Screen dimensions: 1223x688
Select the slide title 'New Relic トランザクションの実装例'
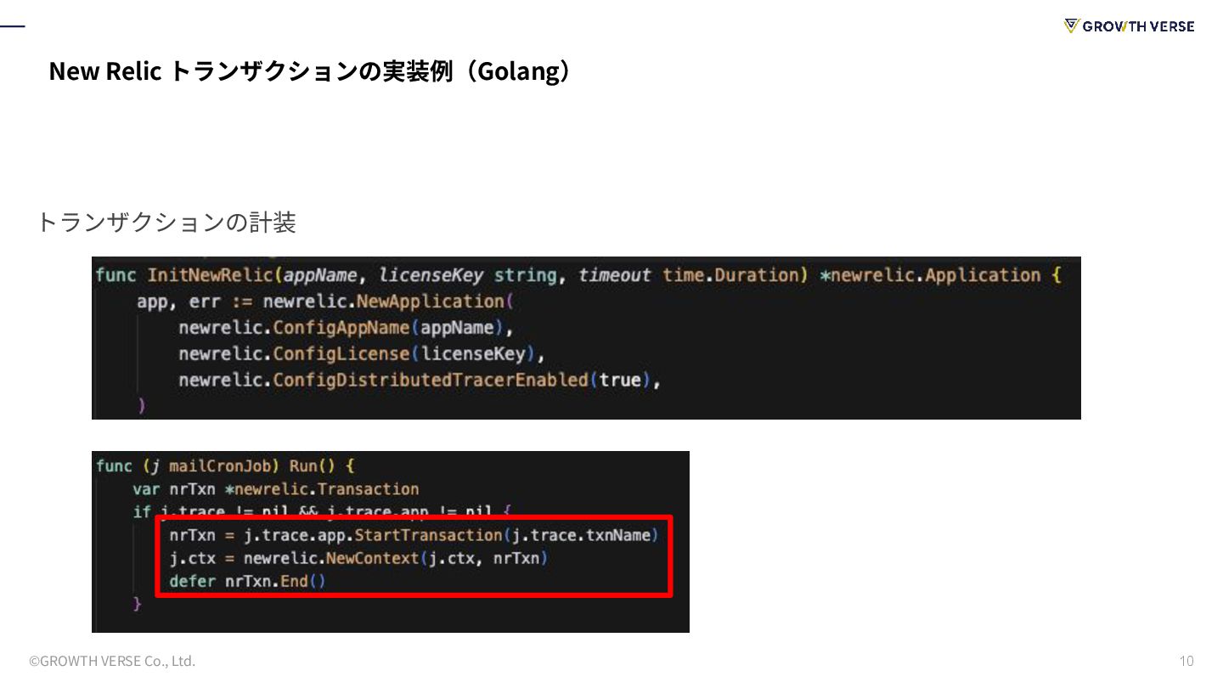[251, 71]
